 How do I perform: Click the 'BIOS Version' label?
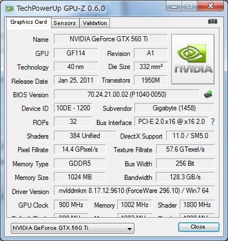tap(31, 95)
